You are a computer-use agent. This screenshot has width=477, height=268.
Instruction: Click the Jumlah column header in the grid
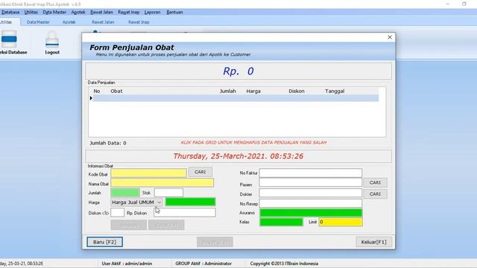228,91
